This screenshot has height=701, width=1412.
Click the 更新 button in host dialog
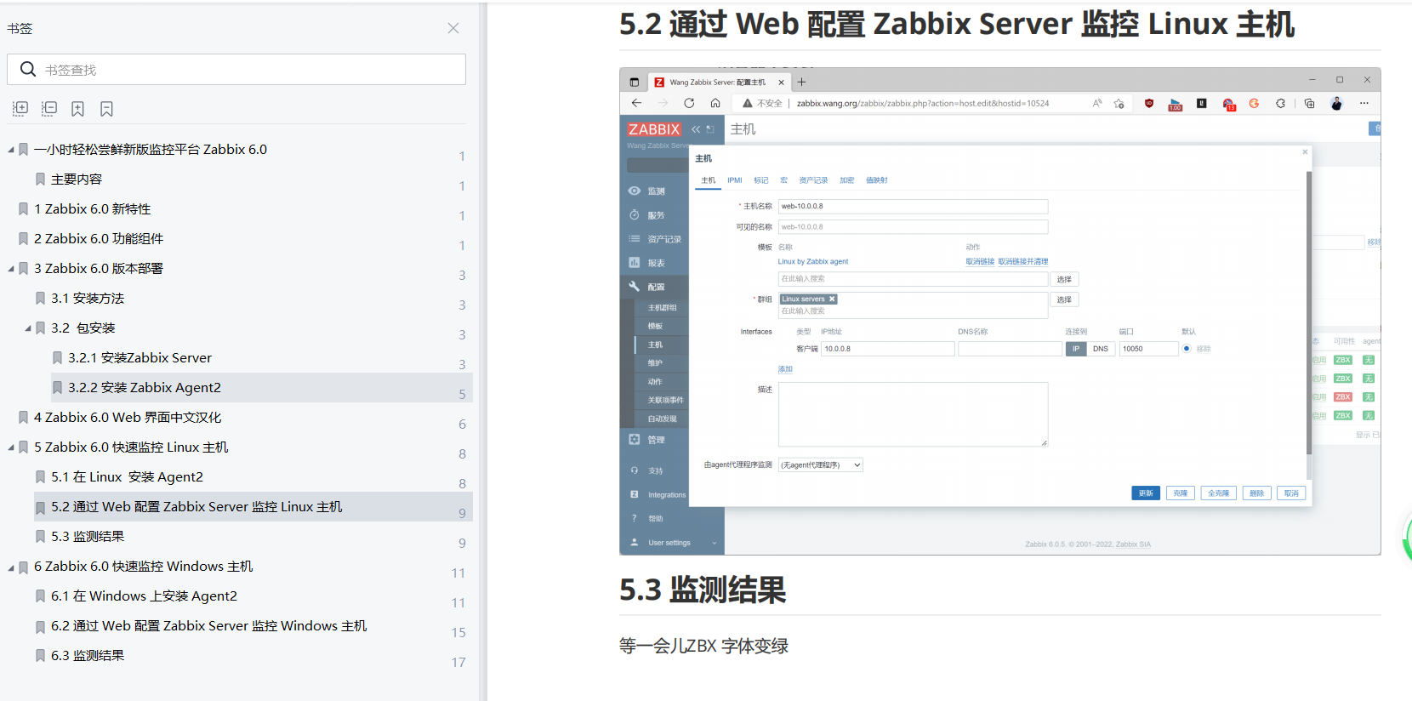point(1146,493)
